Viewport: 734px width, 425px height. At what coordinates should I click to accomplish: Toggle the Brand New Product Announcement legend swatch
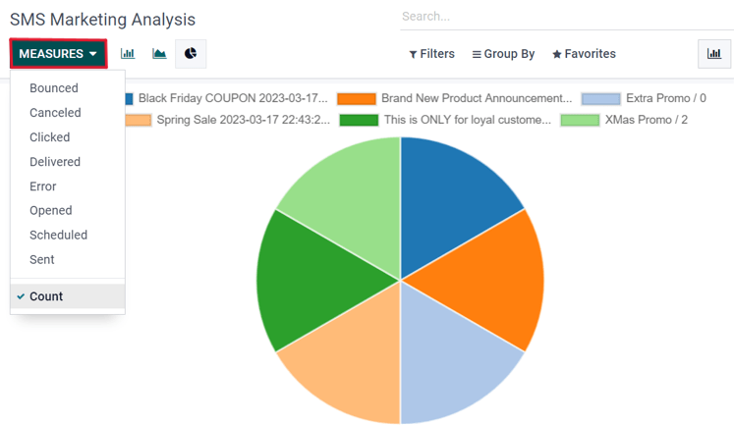point(357,98)
